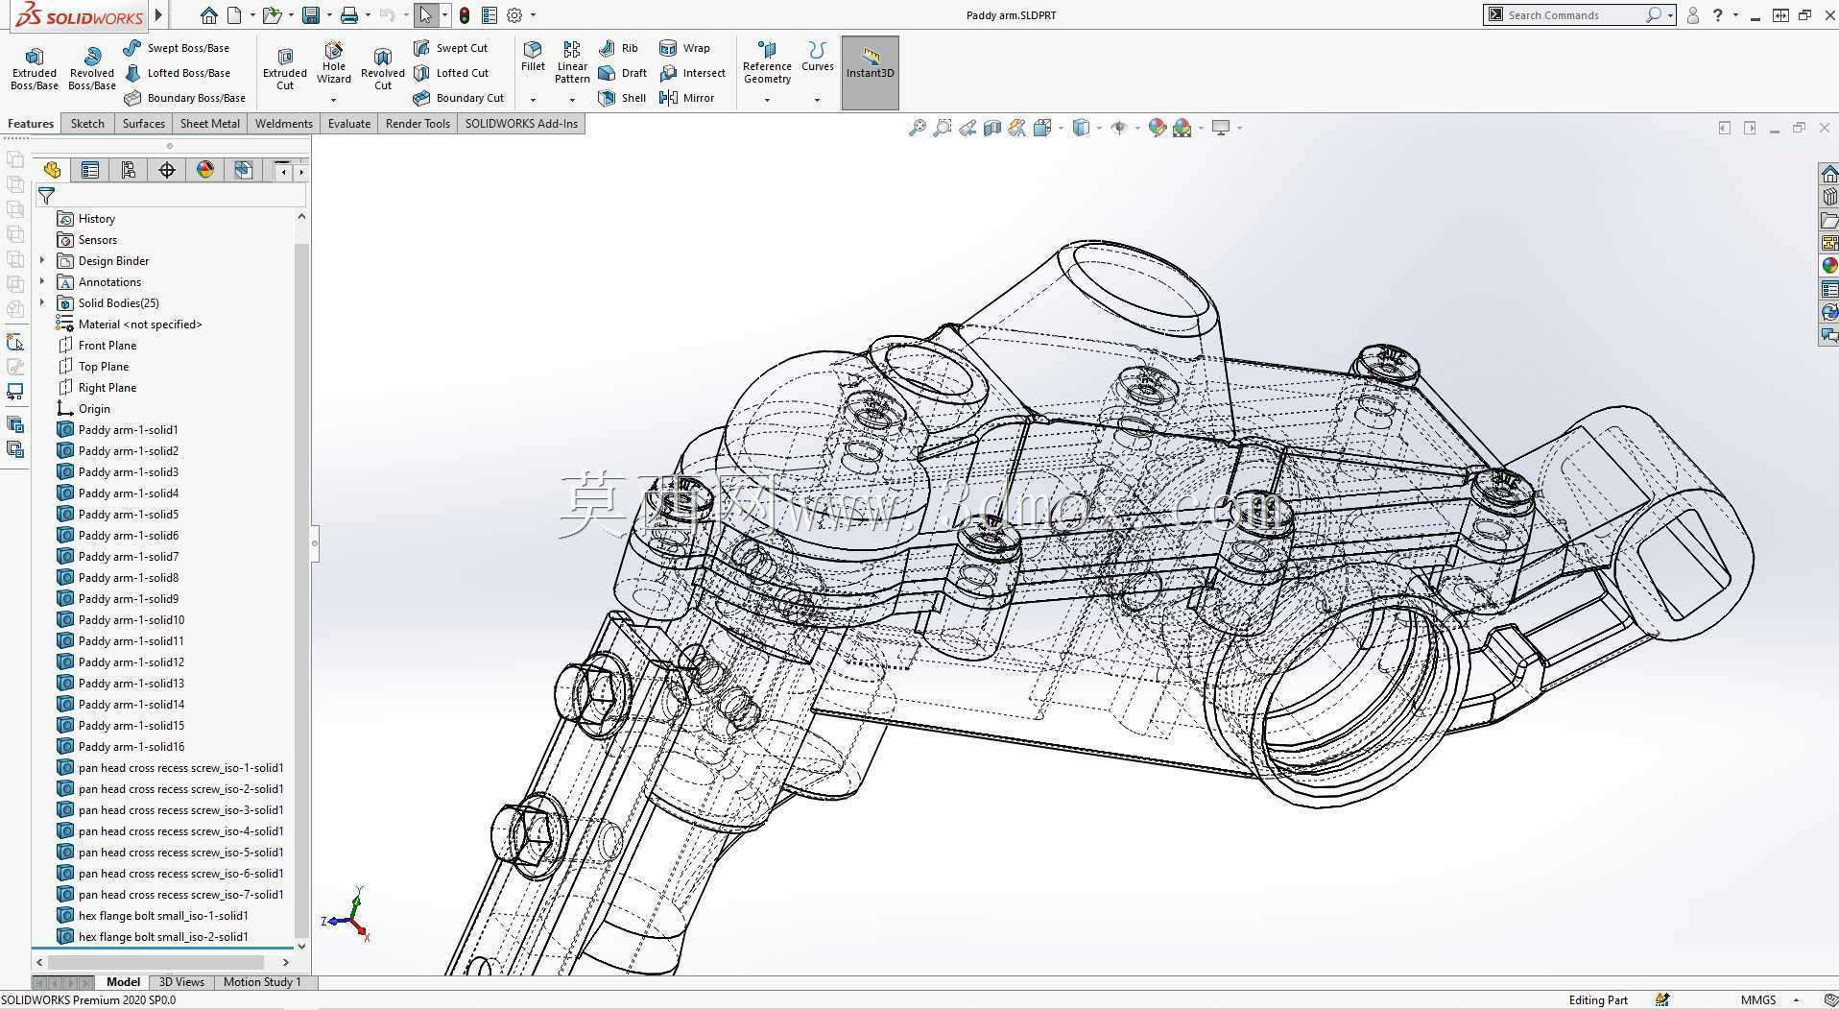
Task: Apply the Fillet tool
Action: 533,57
